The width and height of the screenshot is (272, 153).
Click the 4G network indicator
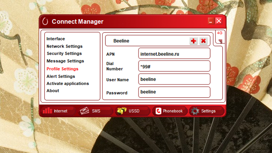coord(219,33)
